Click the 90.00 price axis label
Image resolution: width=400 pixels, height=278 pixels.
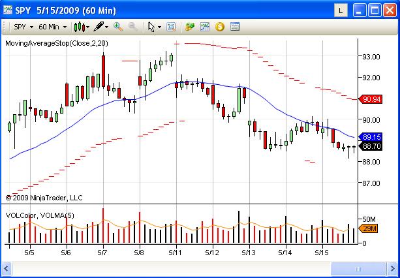tap(371, 120)
